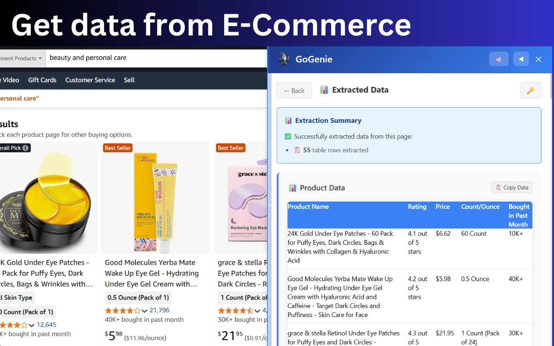This screenshot has width=554, height=346.
Task: Select the 60 Count cell
Action: tap(474, 234)
